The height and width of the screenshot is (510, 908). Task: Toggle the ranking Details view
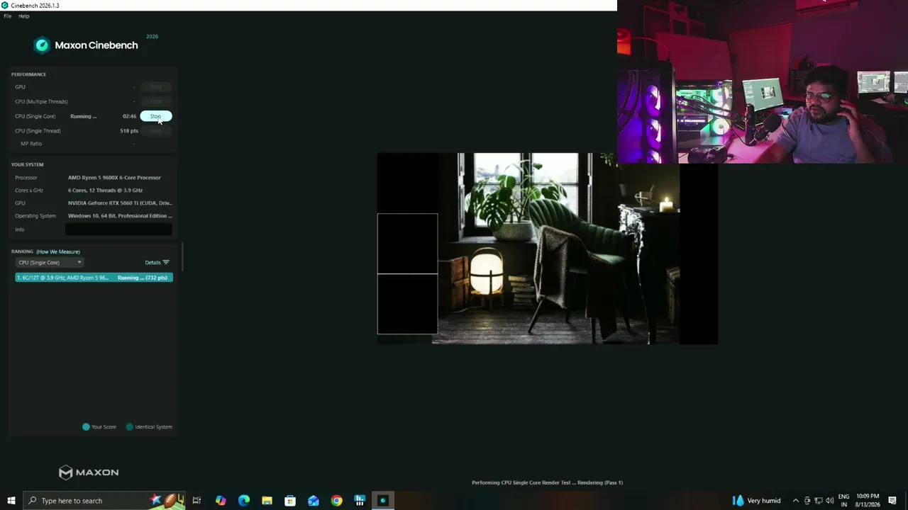[x=157, y=263]
